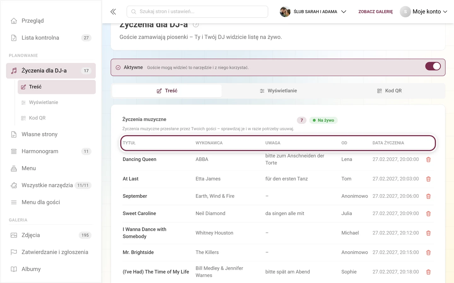Click the requester name Sophie

point(349,272)
